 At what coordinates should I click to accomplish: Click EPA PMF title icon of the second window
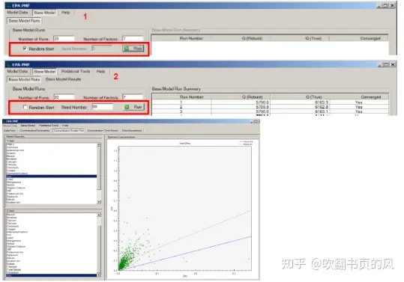[x=8, y=64]
